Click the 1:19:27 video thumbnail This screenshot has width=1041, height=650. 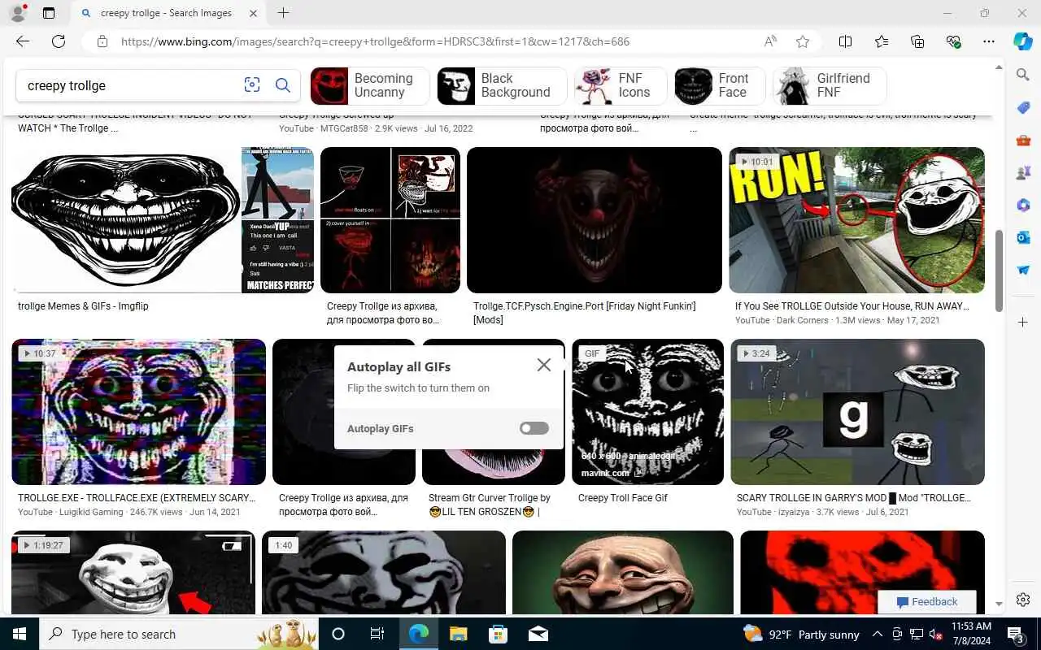133,572
